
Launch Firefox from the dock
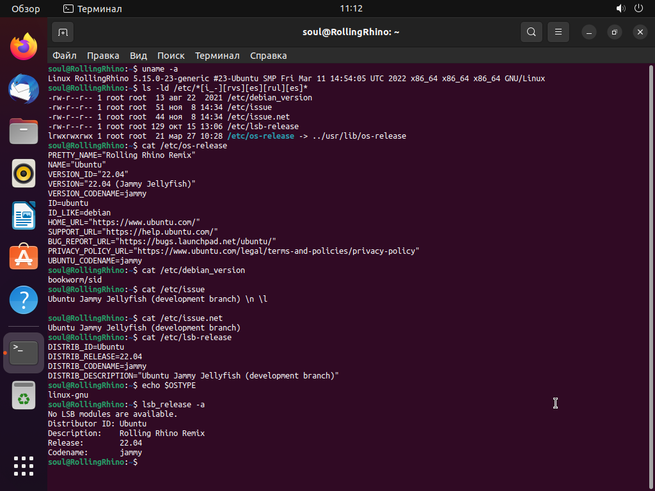24,47
